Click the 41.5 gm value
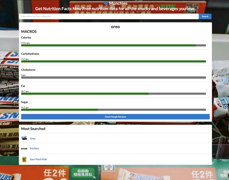The image size is (229, 180). pos(25,107)
